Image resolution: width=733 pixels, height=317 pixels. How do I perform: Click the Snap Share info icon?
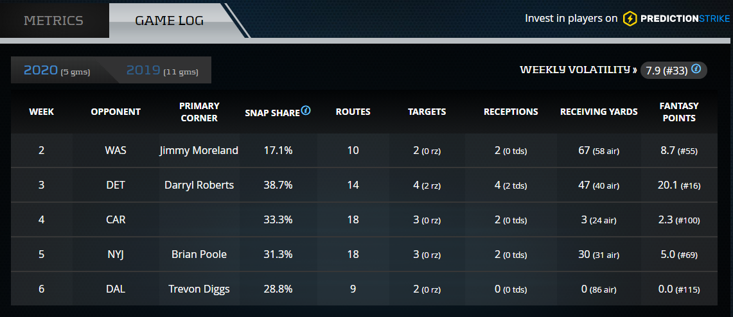point(306,110)
